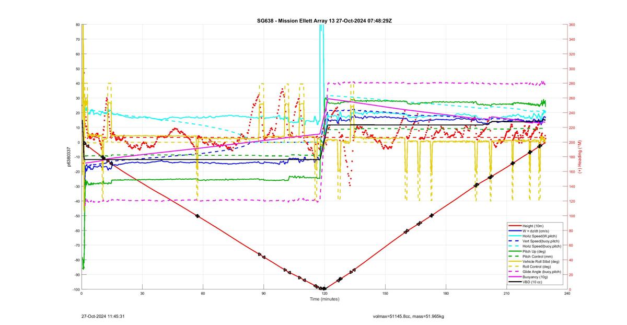
Task: Click the magenta dashed Glide Angle legend line
Action: click(515, 272)
